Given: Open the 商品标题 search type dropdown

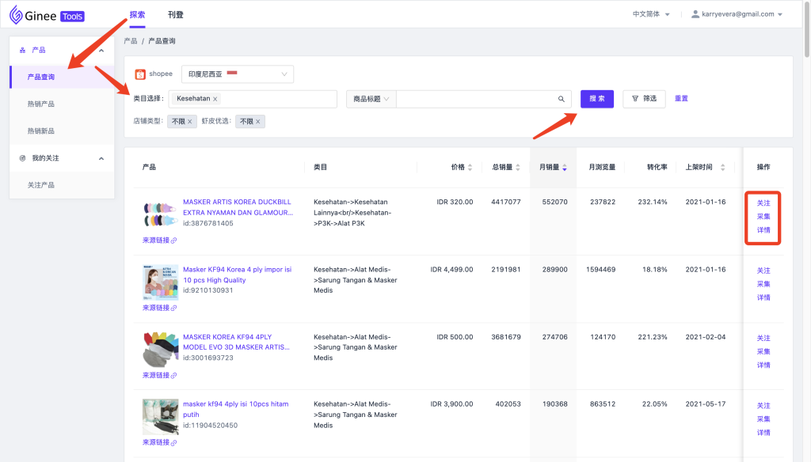Looking at the screenshot, I should tap(371, 99).
